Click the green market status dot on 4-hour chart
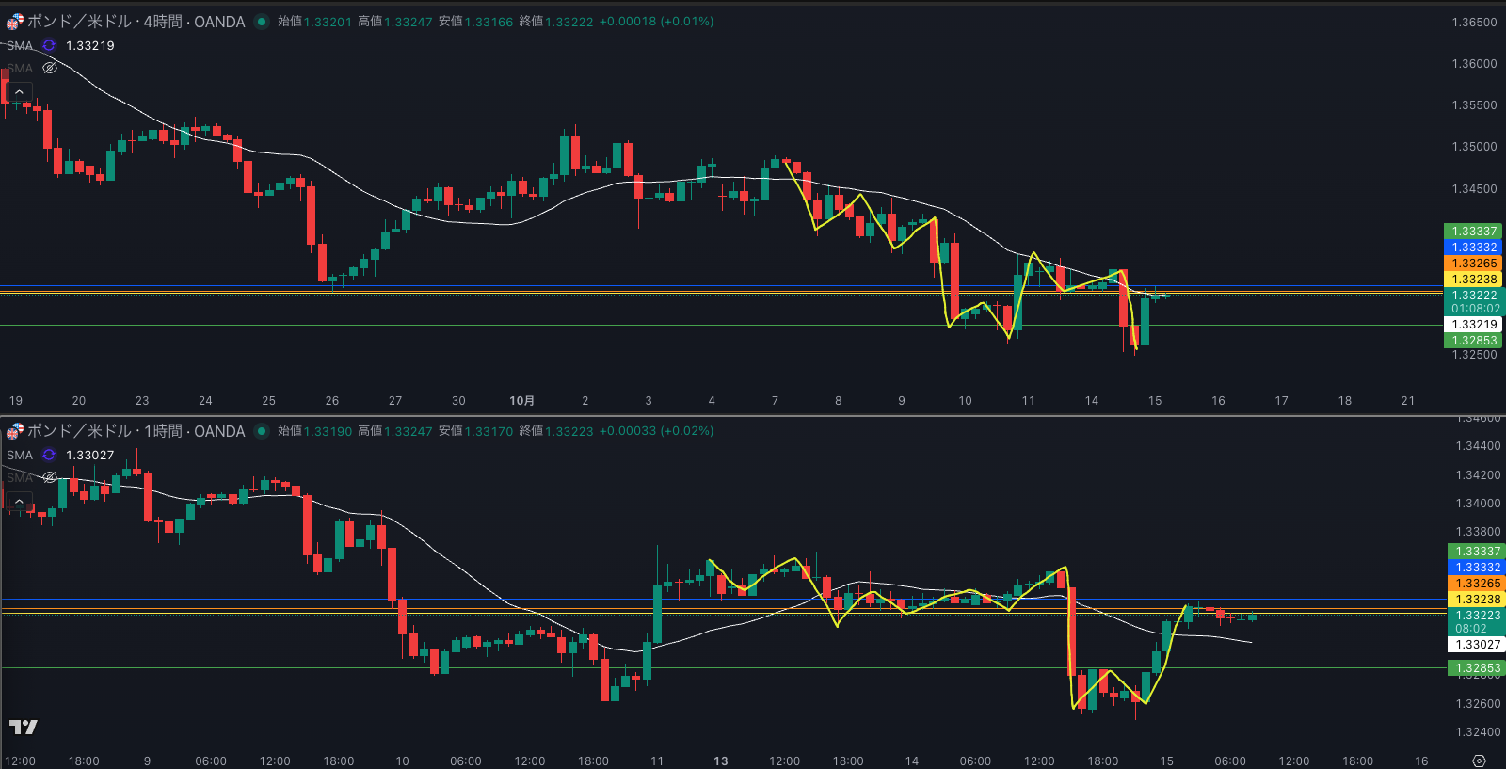1506x769 pixels. click(x=262, y=22)
